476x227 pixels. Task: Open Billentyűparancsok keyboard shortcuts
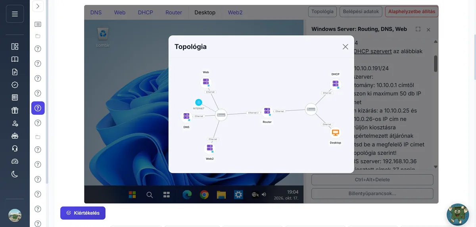372,193
